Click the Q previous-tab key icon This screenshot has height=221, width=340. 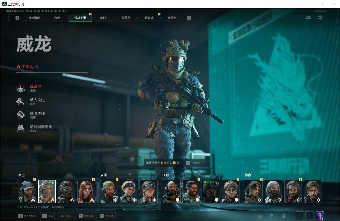click(17, 18)
